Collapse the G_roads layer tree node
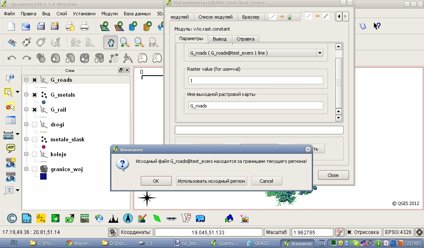Viewport: 424px width, 248px height. tap(26, 80)
